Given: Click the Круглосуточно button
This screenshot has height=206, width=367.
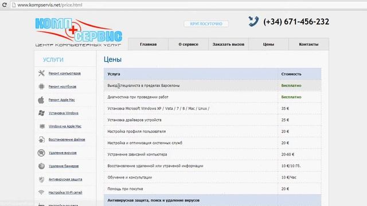Looking at the screenshot, I should coord(206,24).
